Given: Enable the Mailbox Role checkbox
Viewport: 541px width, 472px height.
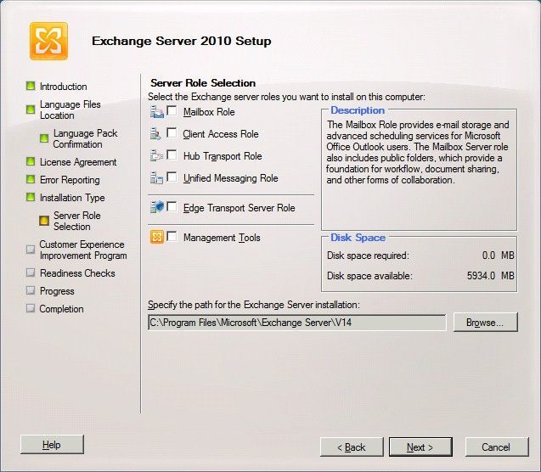Looking at the screenshot, I should (x=172, y=110).
